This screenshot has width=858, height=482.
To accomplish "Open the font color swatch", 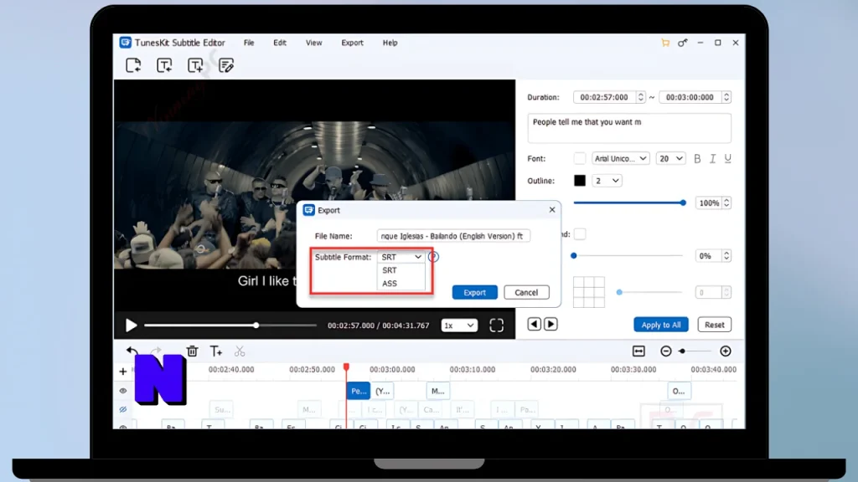I will (x=580, y=158).
